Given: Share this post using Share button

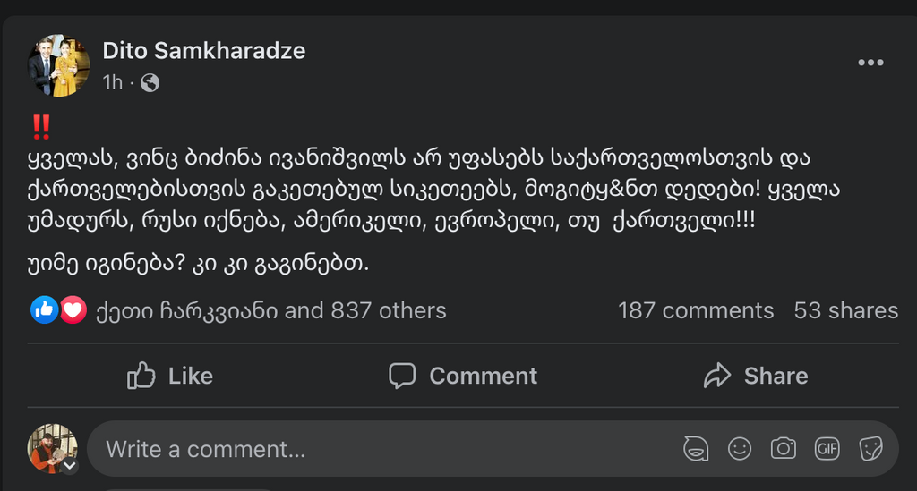Looking at the screenshot, I should (756, 376).
